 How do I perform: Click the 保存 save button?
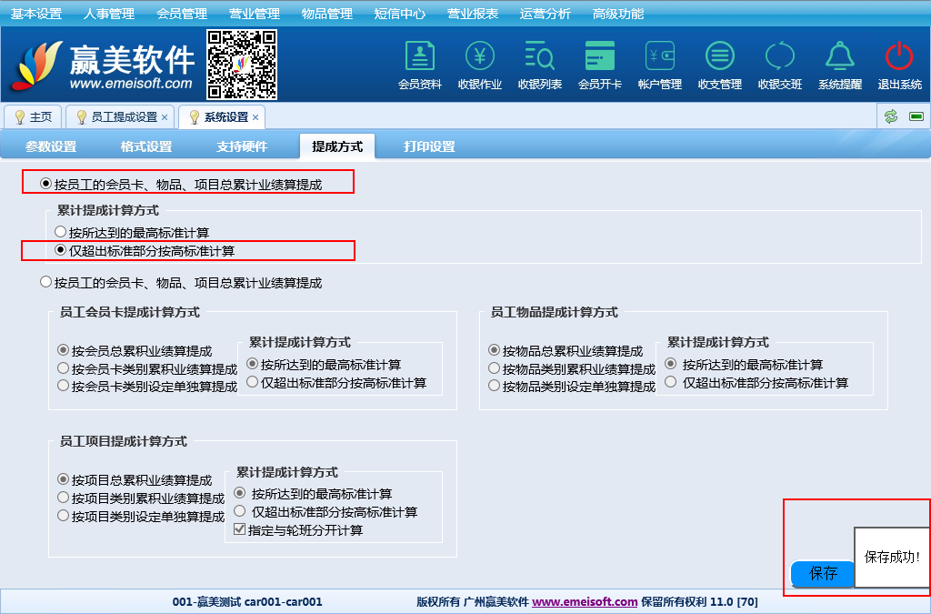coord(823,573)
